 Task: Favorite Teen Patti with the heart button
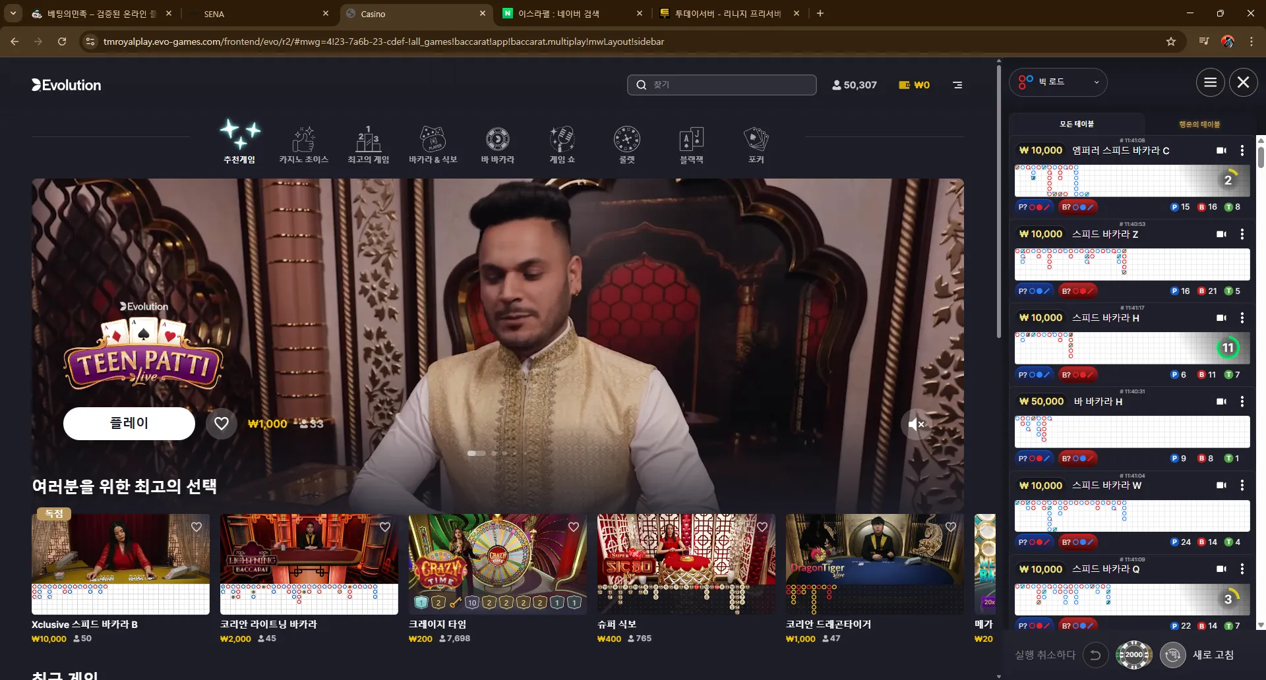(222, 424)
